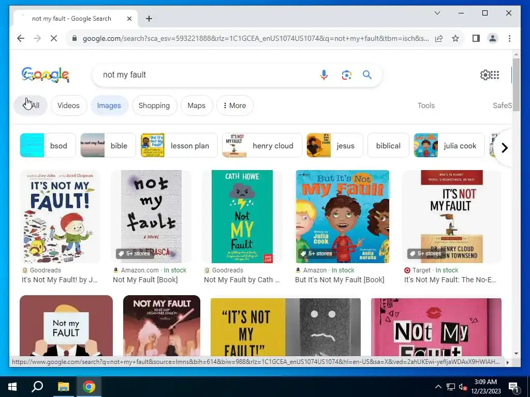Image resolution: width=530 pixels, height=397 pixels.
Task: Open the Google apps grid
Action: [x=495, y=74]
